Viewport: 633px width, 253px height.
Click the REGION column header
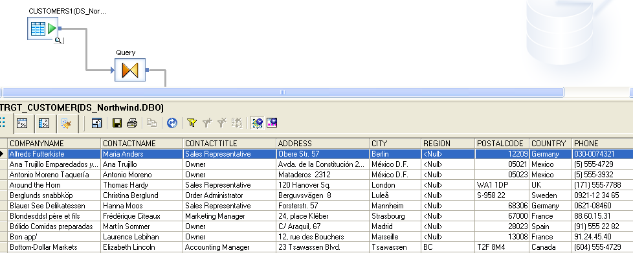coord(448,144)
